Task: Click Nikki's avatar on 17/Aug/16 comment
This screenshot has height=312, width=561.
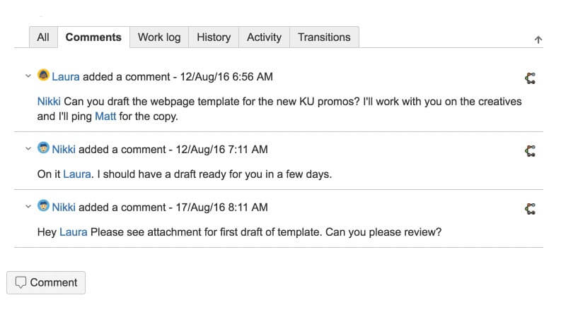Action: (43, 207)
